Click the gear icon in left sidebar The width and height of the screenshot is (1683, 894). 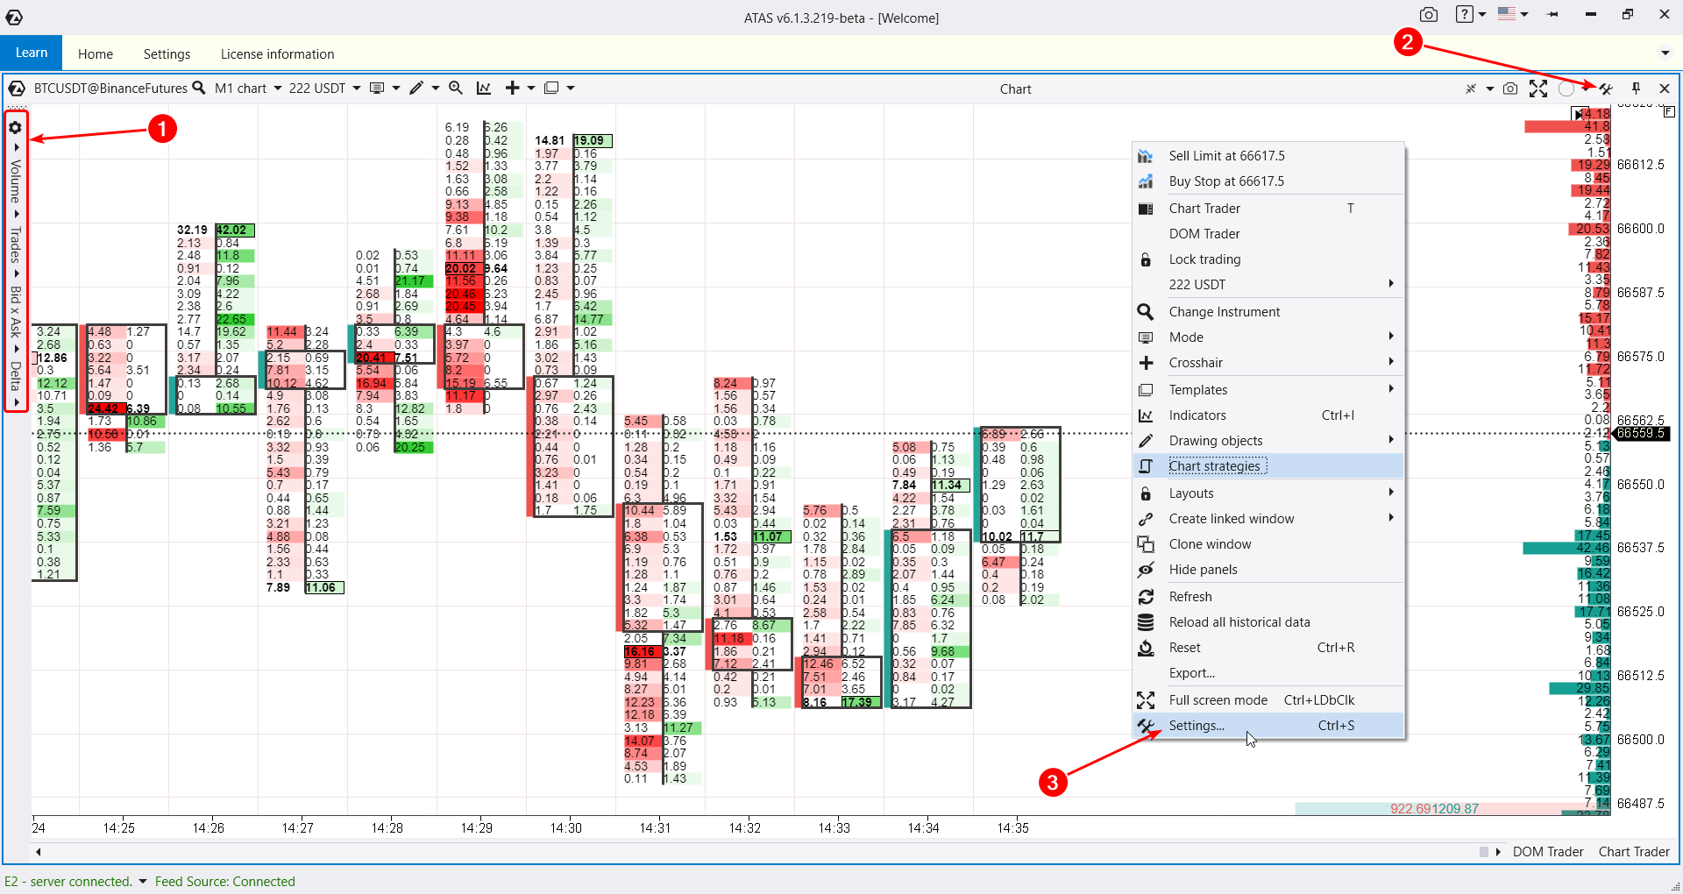(15, 128)
